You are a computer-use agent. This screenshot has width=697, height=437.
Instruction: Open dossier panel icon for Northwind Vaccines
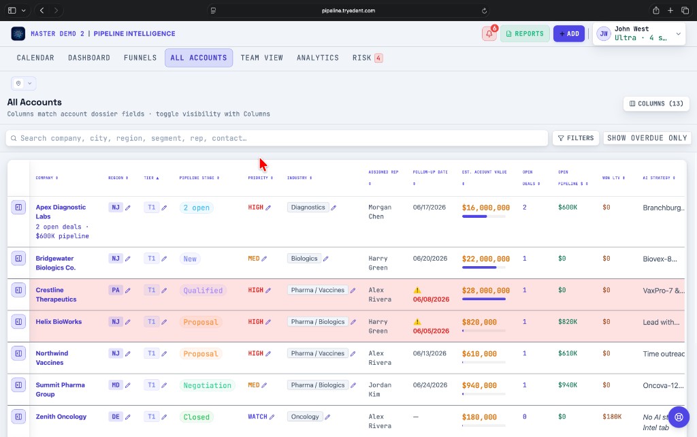click(x=18, y=353)
